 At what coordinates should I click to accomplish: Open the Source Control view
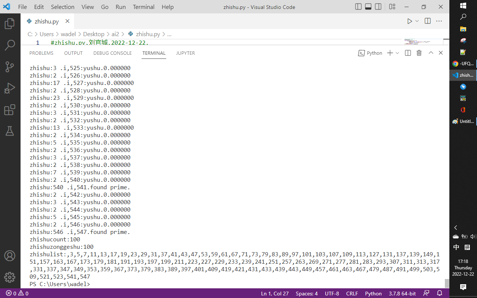click(10, 67)
